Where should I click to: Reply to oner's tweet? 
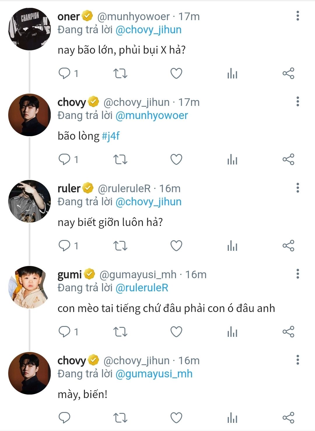tap(64, 73)
